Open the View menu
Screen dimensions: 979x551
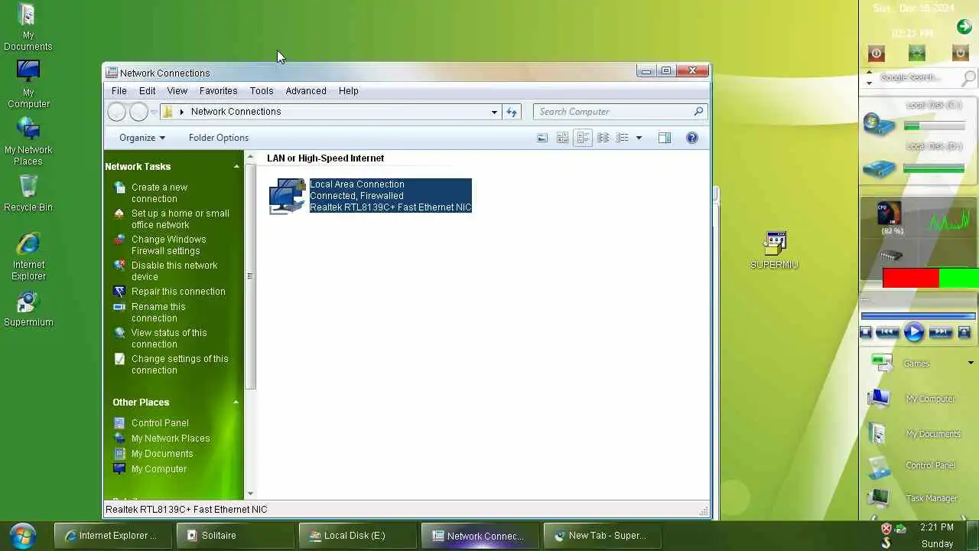pos(177,90)
